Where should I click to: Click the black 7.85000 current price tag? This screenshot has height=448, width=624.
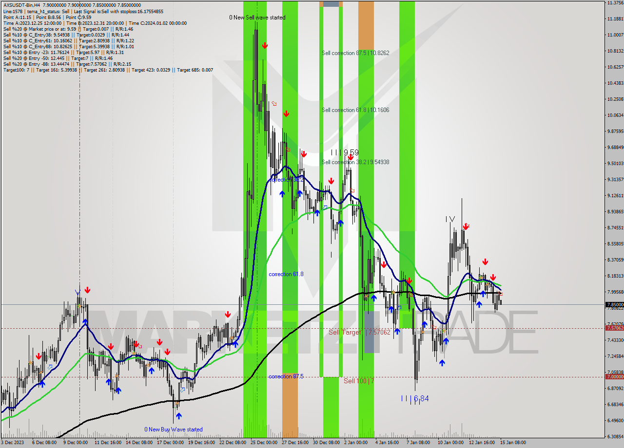coord(614,305)
